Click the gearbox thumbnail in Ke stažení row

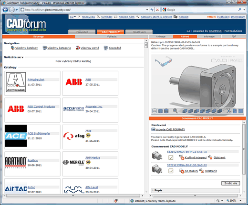pos(157,169)
